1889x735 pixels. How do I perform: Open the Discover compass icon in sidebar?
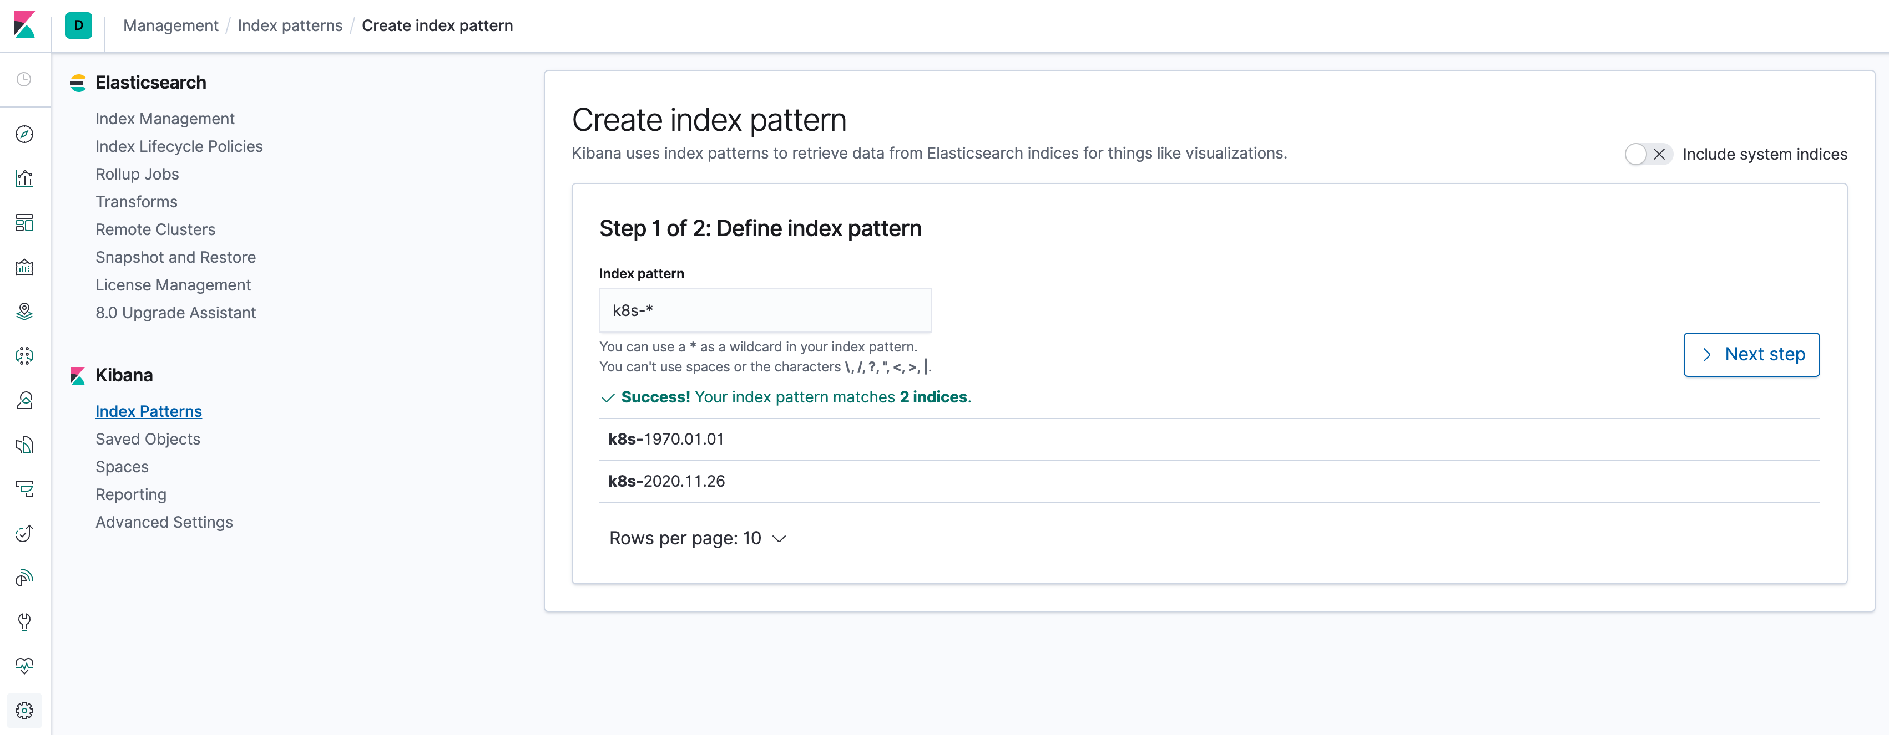click(x=24, y=134)
